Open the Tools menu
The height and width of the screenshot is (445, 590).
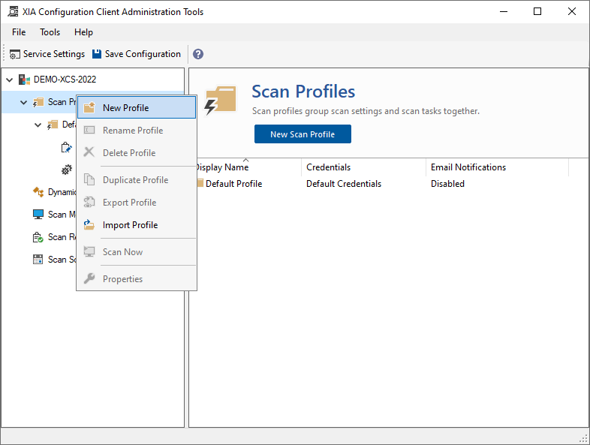(x=50, y=32)
